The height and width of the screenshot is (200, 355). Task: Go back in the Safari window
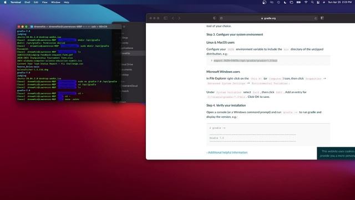pyautogui.click(x=173, y=18)
